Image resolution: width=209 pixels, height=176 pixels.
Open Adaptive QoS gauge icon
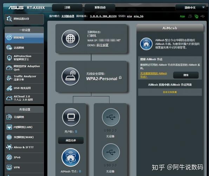9,68
